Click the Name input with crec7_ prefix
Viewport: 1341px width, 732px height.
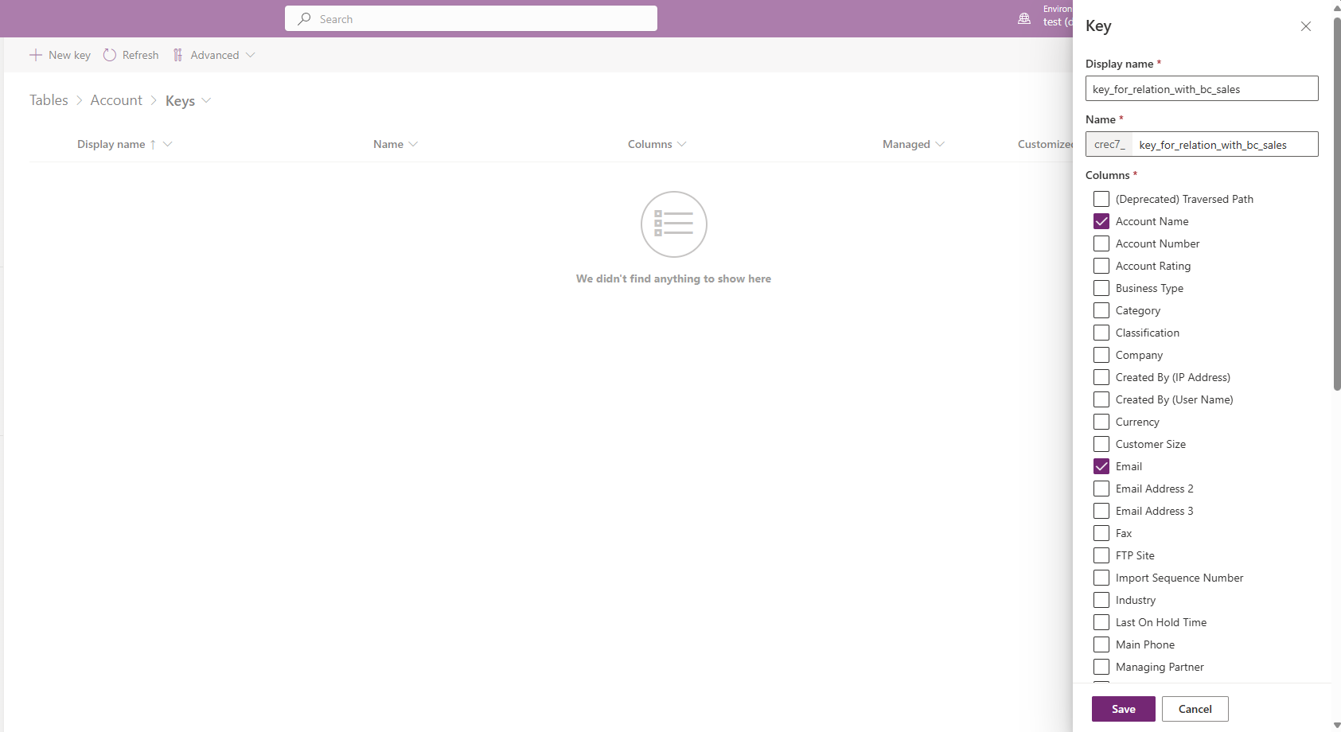pos(1202,144)
